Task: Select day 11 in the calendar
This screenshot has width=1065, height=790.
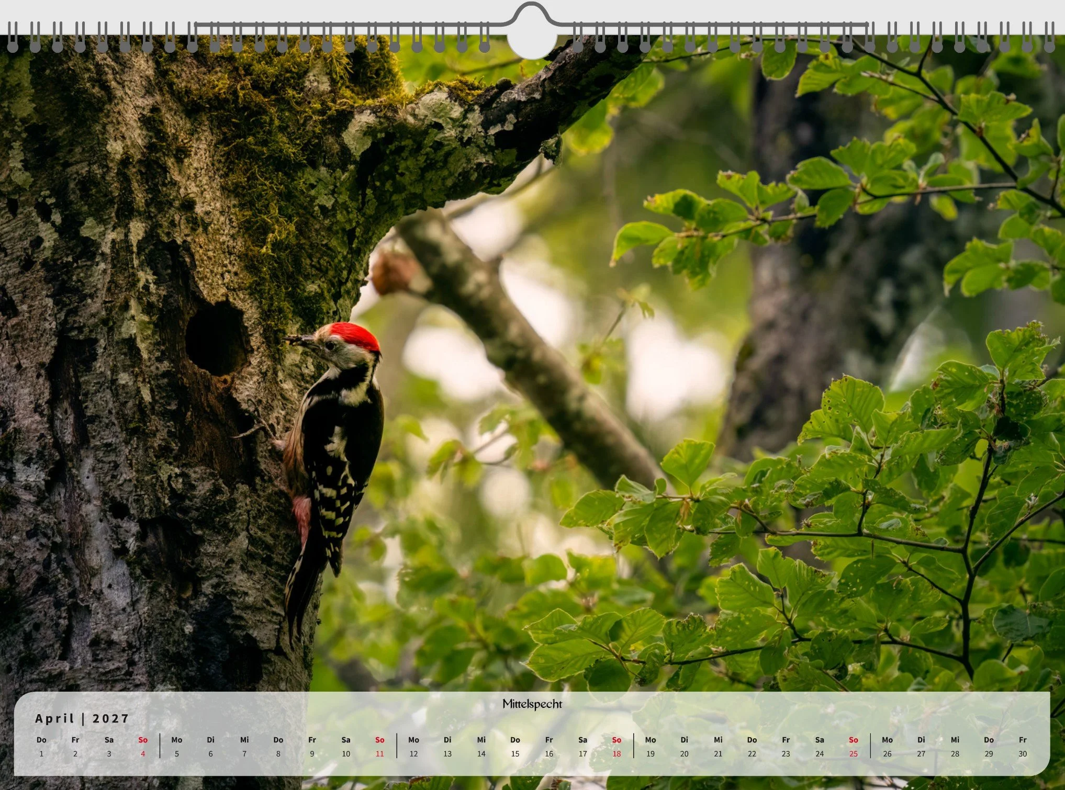Action: (x=379, y=754)
